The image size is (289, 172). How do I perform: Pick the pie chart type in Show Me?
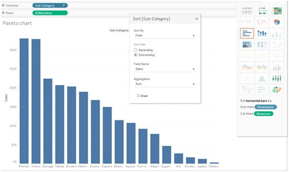coord(277,22)
